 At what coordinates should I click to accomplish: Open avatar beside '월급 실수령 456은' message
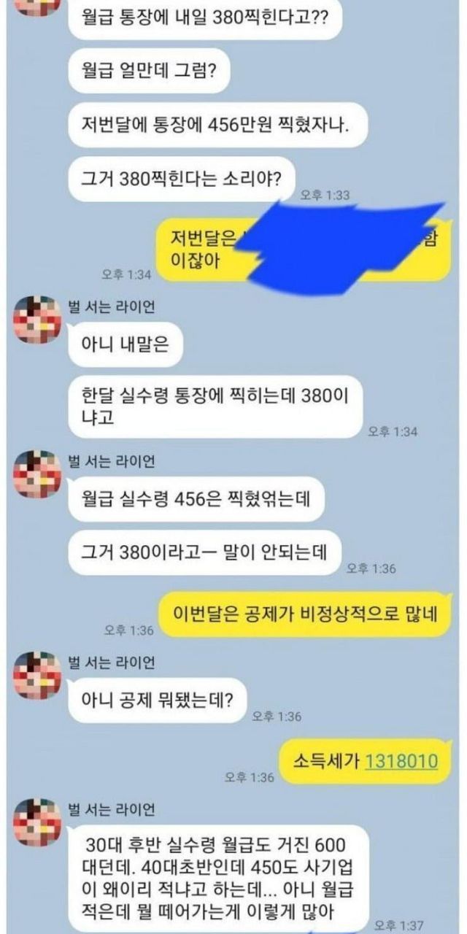click(37, 475)
